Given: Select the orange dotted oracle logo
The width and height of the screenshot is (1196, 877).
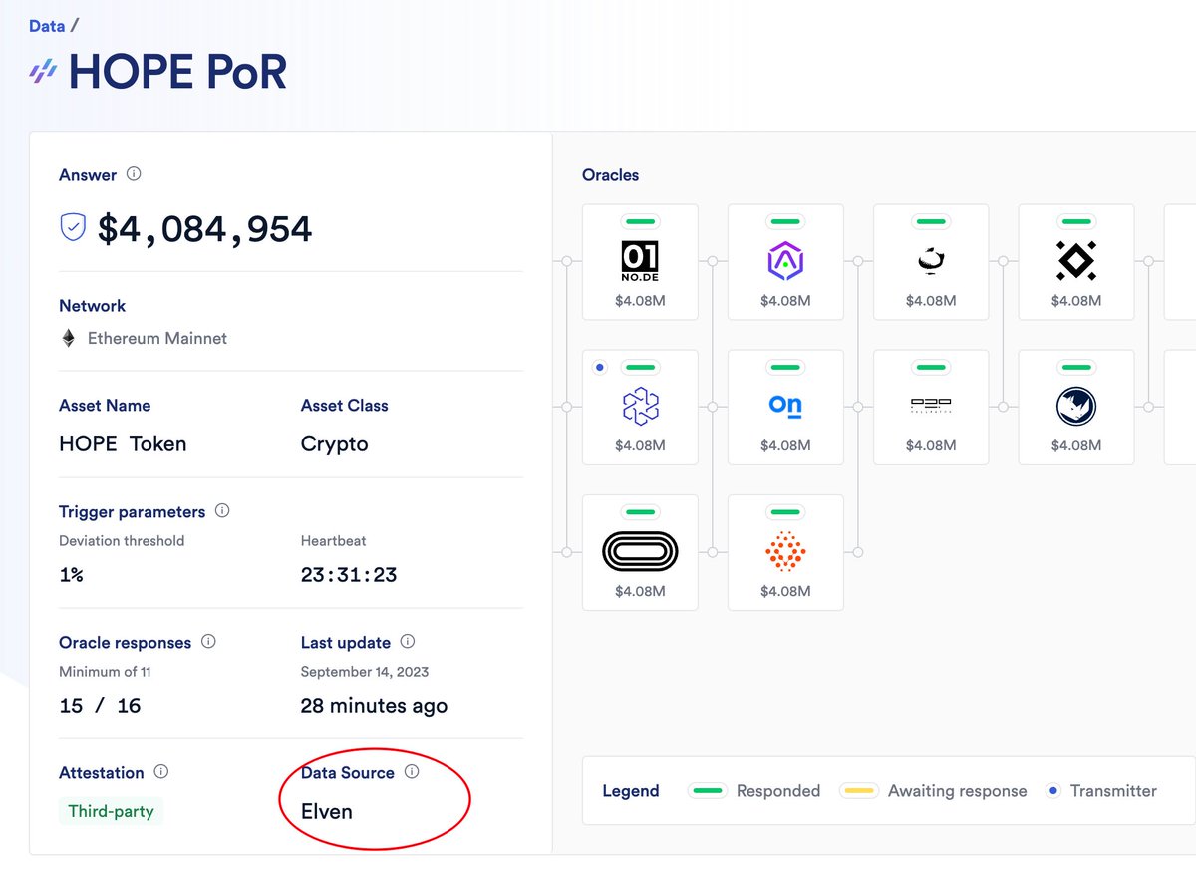Looking at the screenshot, I should click(x=785, y=551).
